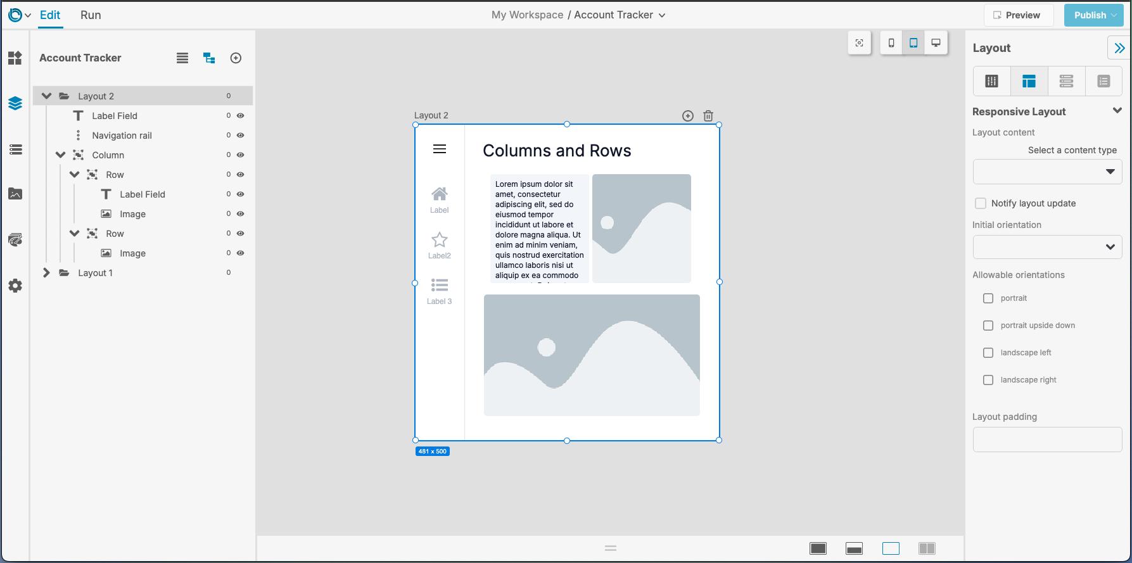Open the responsive layout properties tab
Screen dimensions: 1132x563
[1029, 81]
